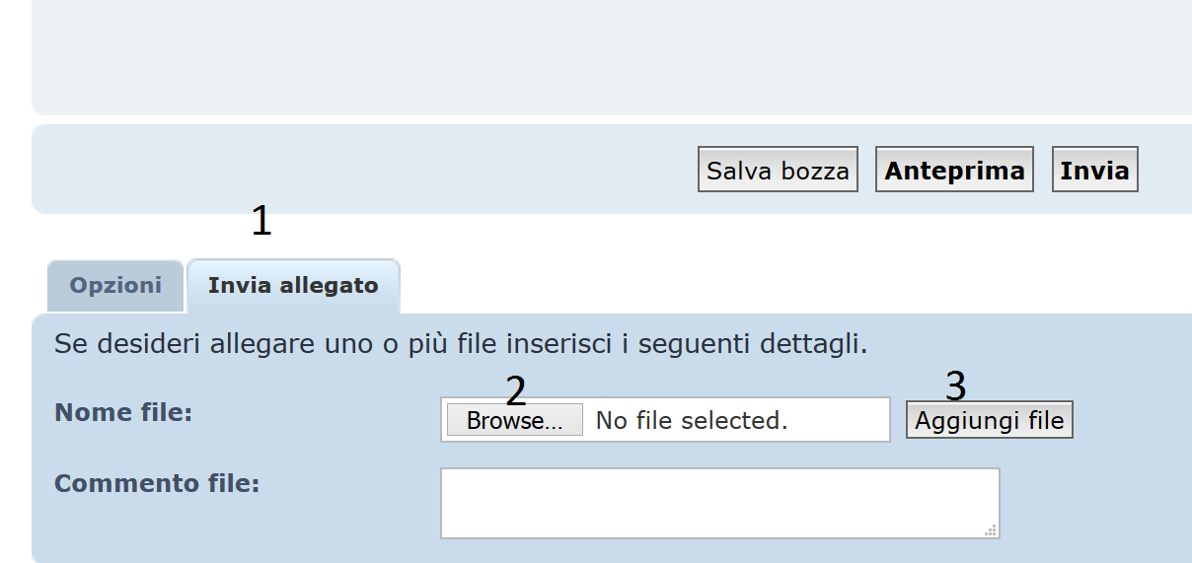The height and width of the screenshot is (563, 1192).
Task: Click the "Commento file:" label
Action: click(156, 483)
